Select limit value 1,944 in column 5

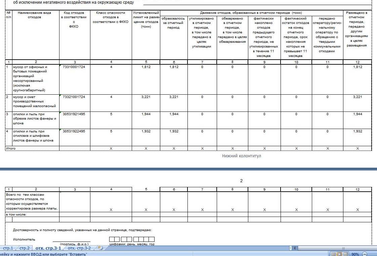tap(146, 120)
